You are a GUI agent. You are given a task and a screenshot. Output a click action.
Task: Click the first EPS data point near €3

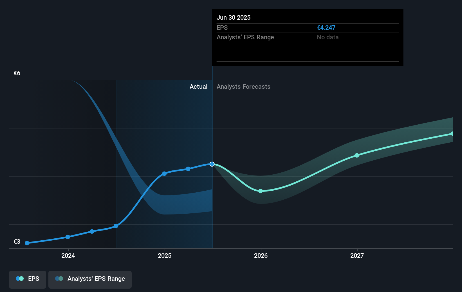pos(27,243)
